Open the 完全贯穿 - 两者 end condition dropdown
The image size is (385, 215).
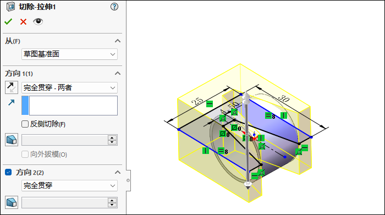(69, 87)
